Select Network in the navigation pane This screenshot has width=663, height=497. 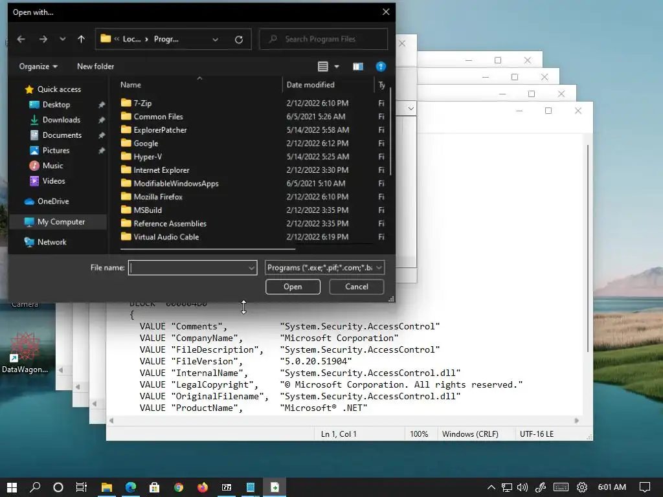click(52, 242)
